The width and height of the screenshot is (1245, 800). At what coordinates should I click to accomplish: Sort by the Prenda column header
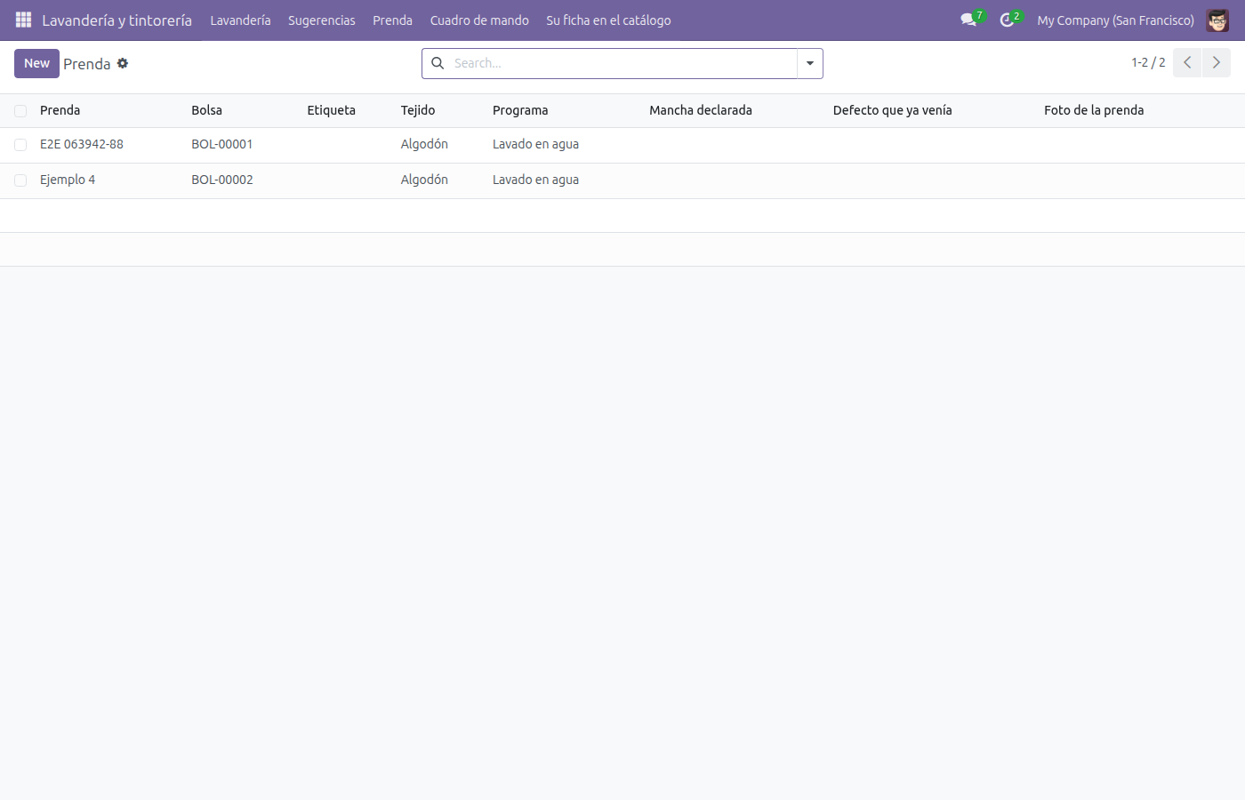[60, 110]
